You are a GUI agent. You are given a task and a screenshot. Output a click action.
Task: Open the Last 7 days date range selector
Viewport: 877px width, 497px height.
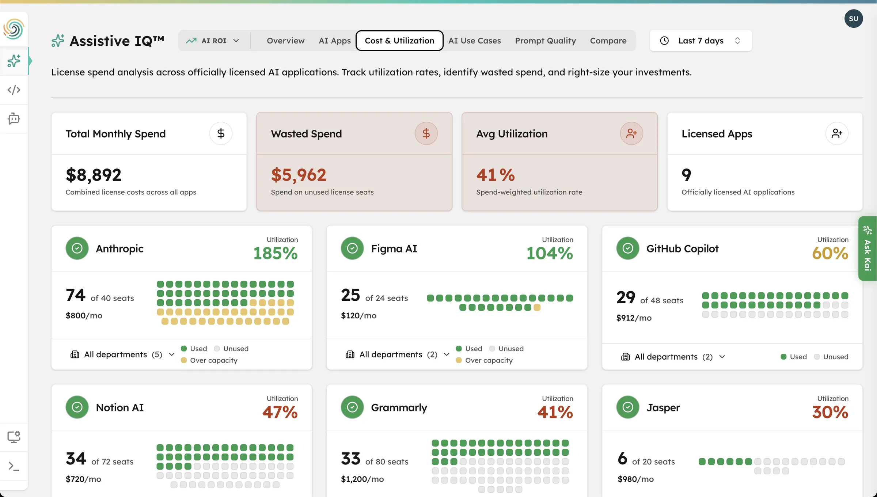pos(700,41)
